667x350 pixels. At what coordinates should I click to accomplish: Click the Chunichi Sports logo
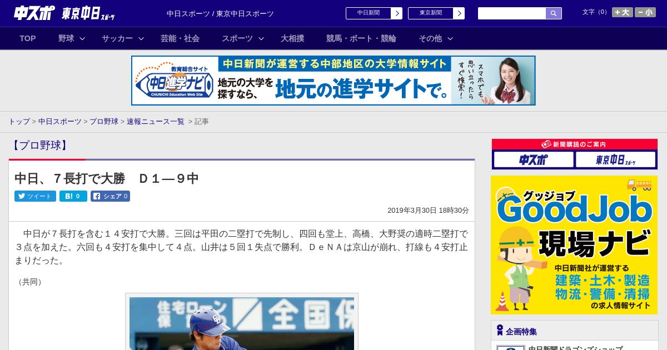tap(34, 13)
